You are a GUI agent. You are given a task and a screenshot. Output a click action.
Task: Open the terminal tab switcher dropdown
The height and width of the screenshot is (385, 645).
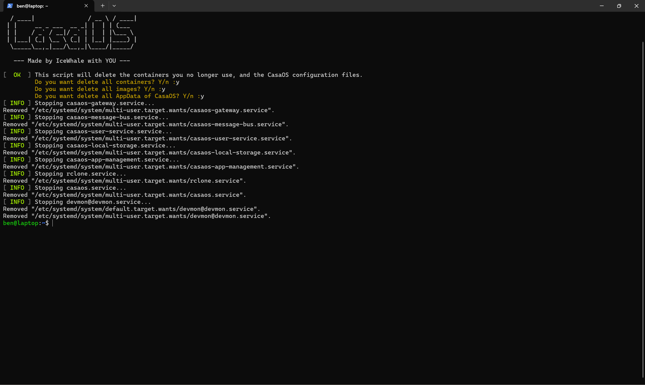114,6
